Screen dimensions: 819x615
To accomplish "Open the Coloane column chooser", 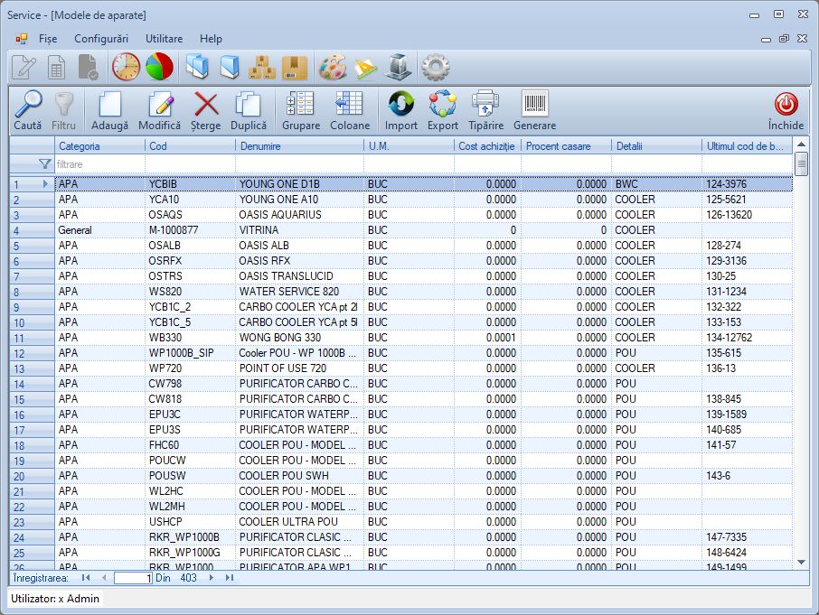I will (x=349, y=110).
